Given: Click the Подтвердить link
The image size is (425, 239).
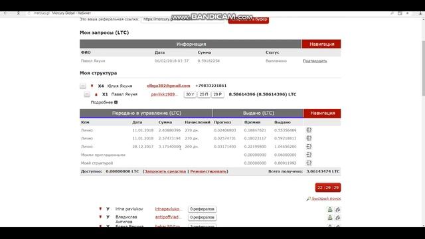Looking at the screenshot, I should 315,61.
